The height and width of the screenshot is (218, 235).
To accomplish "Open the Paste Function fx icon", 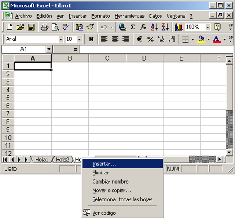I will click(143, 27).
